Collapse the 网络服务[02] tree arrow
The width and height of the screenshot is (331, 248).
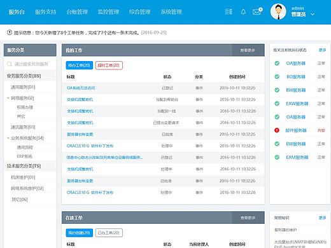pyautogui.click(x=8, y=98)
